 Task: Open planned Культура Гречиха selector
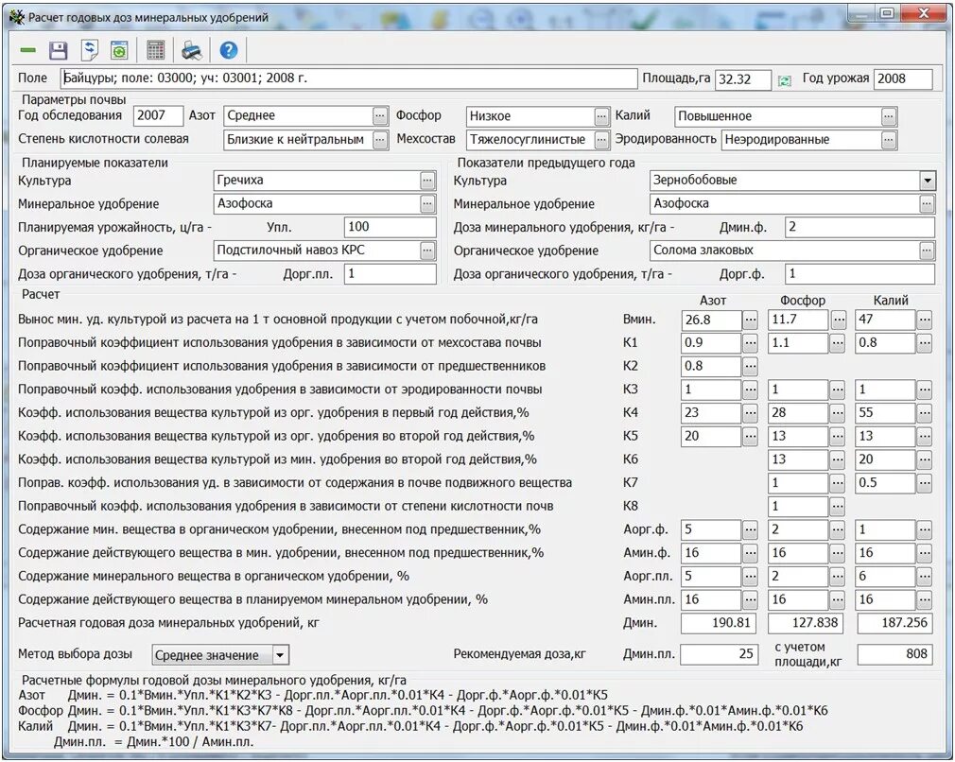427,181
